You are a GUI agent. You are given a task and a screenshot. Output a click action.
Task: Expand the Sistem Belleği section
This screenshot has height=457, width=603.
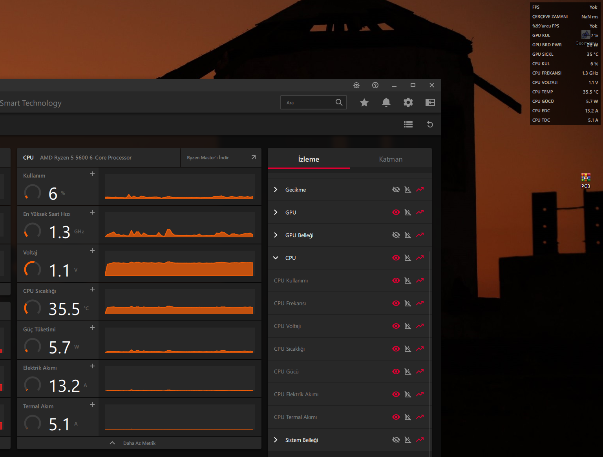click(x=276, y=440)
